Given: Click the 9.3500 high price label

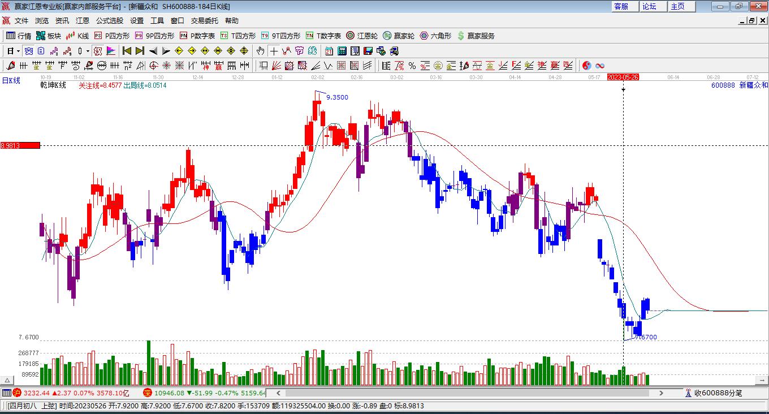Looking at the screenshot, I should (x=338, y=97).
